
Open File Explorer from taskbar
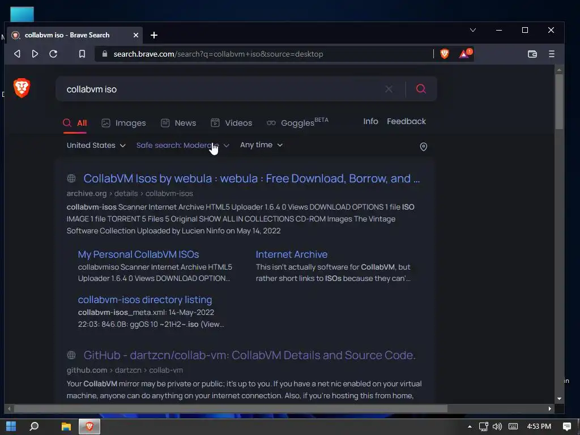point(66,427)
